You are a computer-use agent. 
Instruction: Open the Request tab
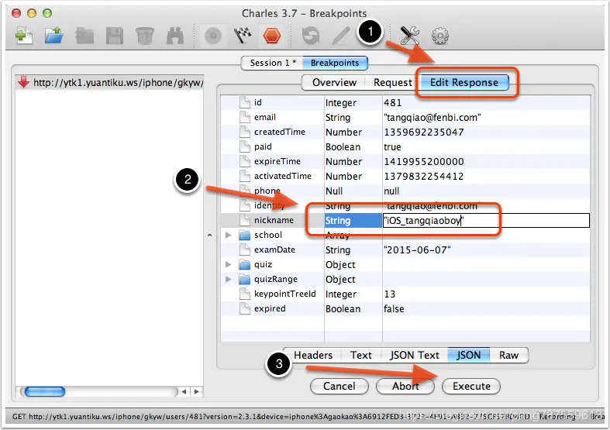point(392,82)
